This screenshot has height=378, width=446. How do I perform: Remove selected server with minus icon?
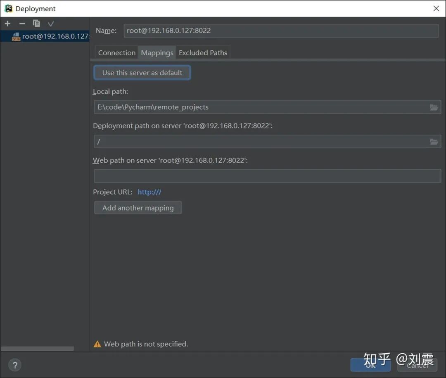[x=22, y=24]
